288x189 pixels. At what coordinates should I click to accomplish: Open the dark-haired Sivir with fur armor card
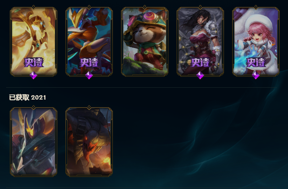[x=200, y=41]
